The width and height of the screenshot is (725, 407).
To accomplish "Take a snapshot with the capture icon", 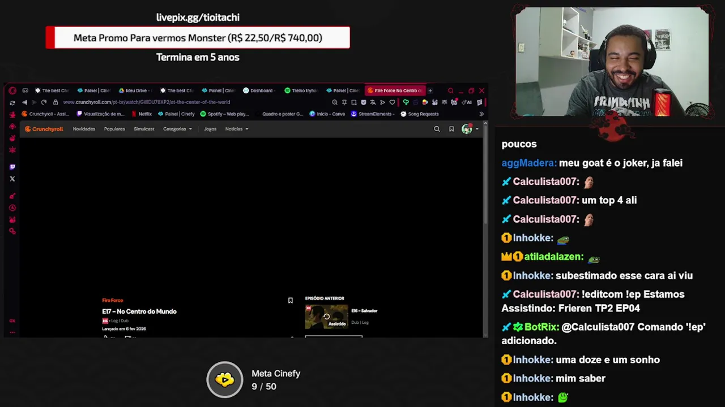I will click(354, 102).
